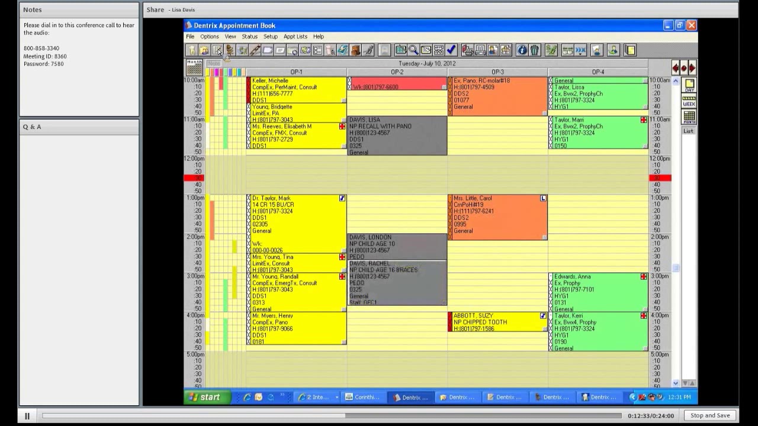Click the Stop and Save button
The image size is (758, 426).
(710, 415)
